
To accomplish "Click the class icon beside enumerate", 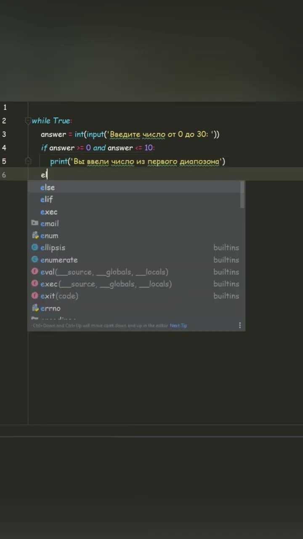I will click(35, 259).
